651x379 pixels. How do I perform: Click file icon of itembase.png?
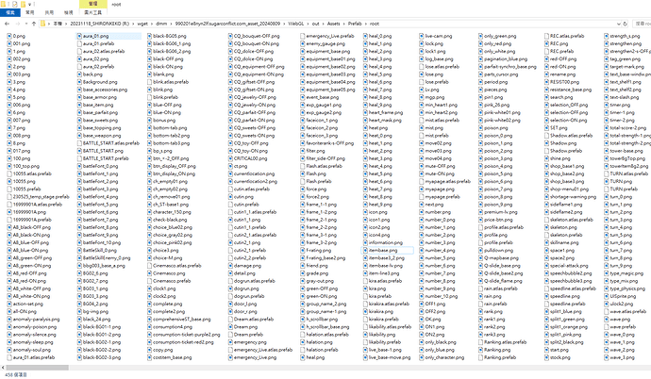[365, 250]
